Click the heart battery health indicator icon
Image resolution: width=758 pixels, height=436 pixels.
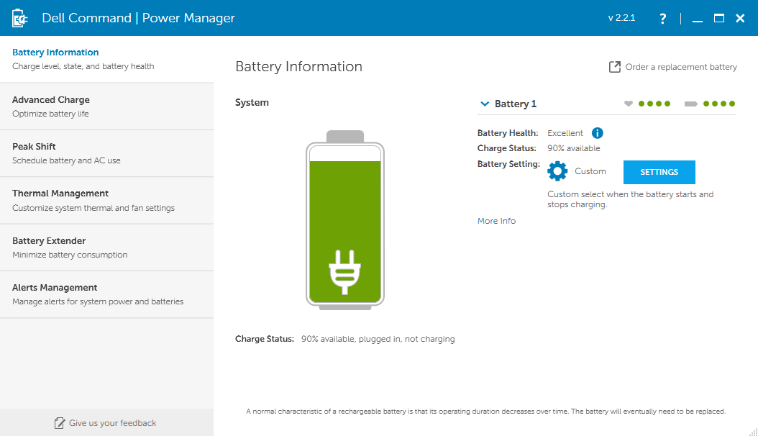pos(629,104)
